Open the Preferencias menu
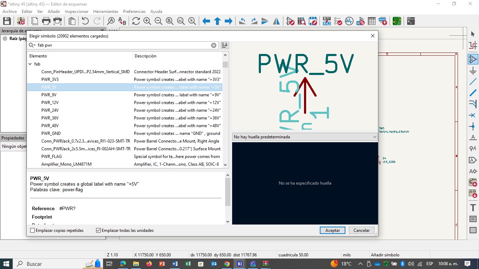Screen dimensions: 479x269 click(135, 12)
